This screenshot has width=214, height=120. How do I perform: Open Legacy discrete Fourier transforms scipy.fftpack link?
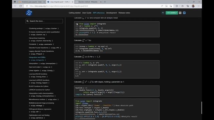pyautogui.click(x=41, y=53)
